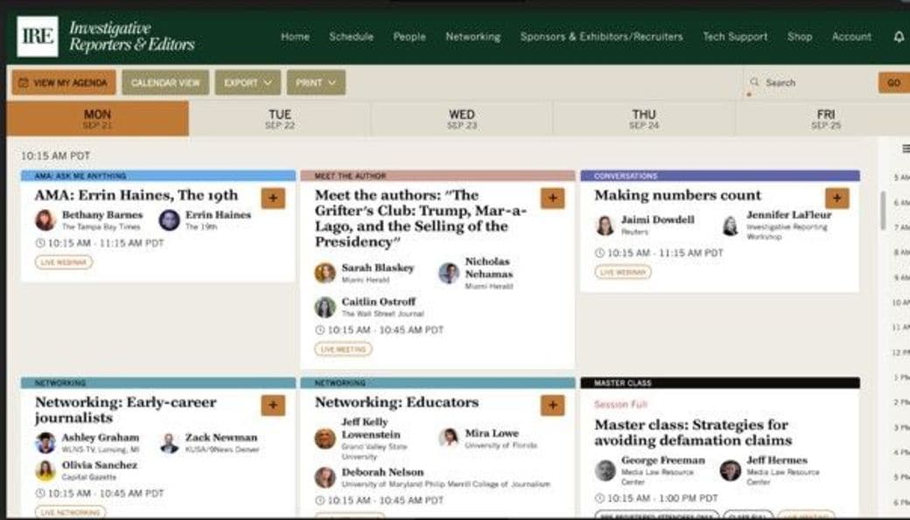Open AMA: Errin Haines, The 19th title

(x=136, y=196)
